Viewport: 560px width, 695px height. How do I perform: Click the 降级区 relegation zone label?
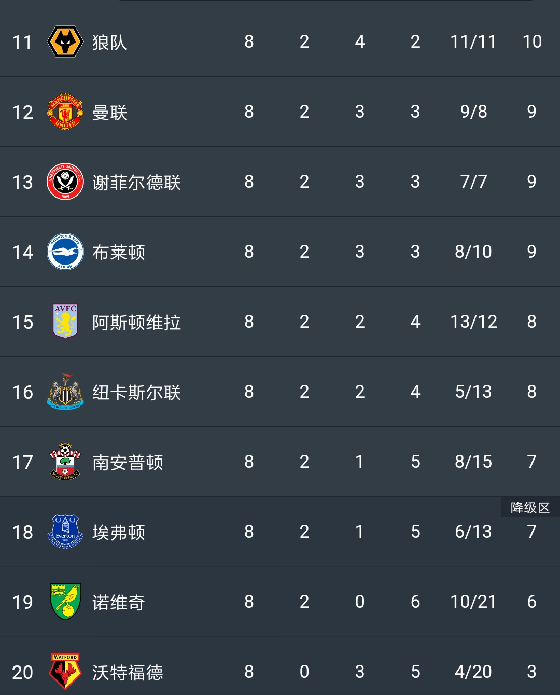click(530, 508)
